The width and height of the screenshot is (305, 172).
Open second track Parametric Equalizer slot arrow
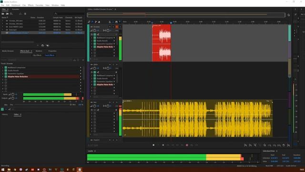pos(114,82)
